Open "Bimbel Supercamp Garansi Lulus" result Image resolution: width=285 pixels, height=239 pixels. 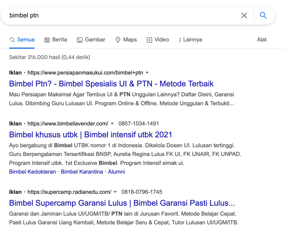click(x=122, y=203)
